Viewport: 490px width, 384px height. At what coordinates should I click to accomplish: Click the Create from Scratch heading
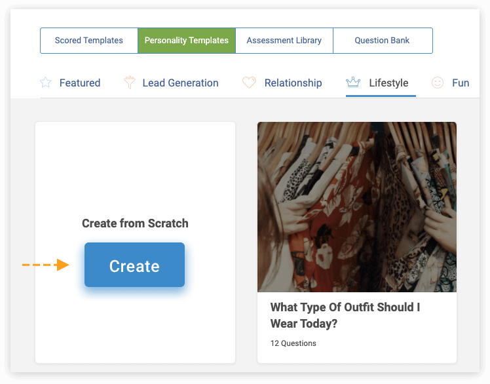coord(135,223)
